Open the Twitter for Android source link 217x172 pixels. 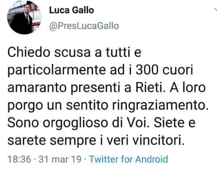[x=129, y=159]
